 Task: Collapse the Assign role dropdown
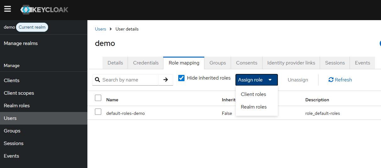click(x=257, y=80)
